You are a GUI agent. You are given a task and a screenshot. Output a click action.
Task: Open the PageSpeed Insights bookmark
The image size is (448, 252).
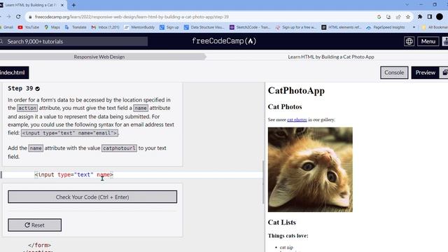(x=386, y=27)
